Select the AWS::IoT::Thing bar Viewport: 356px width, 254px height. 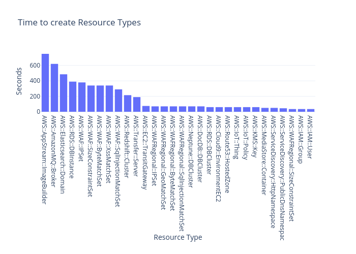click(238, 110)
